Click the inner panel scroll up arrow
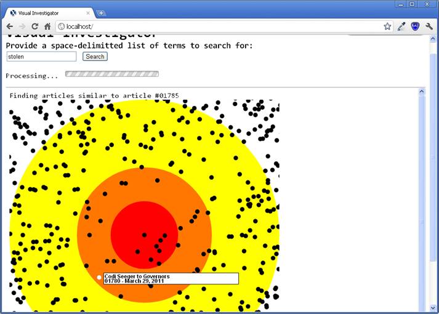The image size is (439, 314). point(422,91)
